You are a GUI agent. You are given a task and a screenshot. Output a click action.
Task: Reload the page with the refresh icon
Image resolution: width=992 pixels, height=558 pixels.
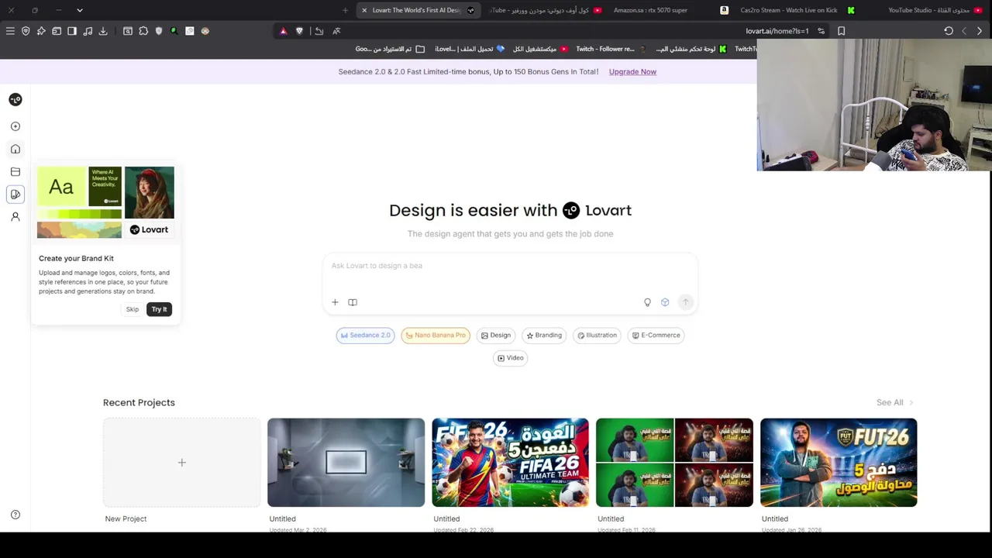[x=949, y=31]
